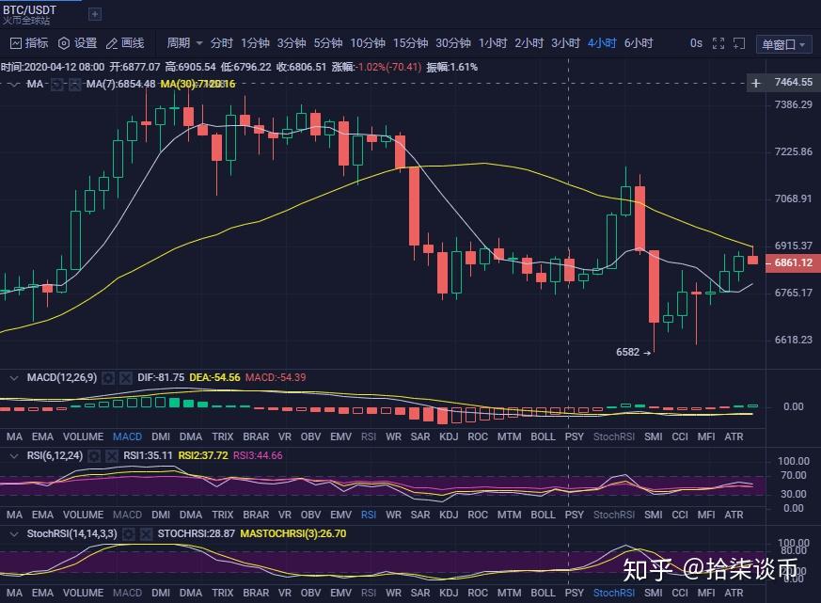This screenshot has height=603, width=821.
Task: Select the 3小时 interval
Action: [x=565, y=43]
